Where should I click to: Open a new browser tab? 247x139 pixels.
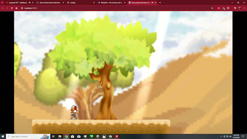[x=160, y=3]
